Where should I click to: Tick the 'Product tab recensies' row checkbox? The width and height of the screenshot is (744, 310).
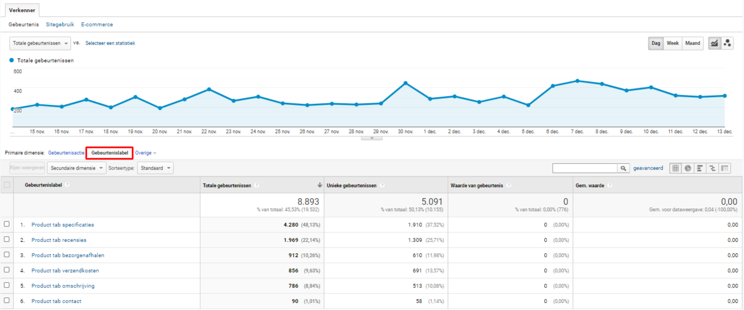tap(7, 240)
